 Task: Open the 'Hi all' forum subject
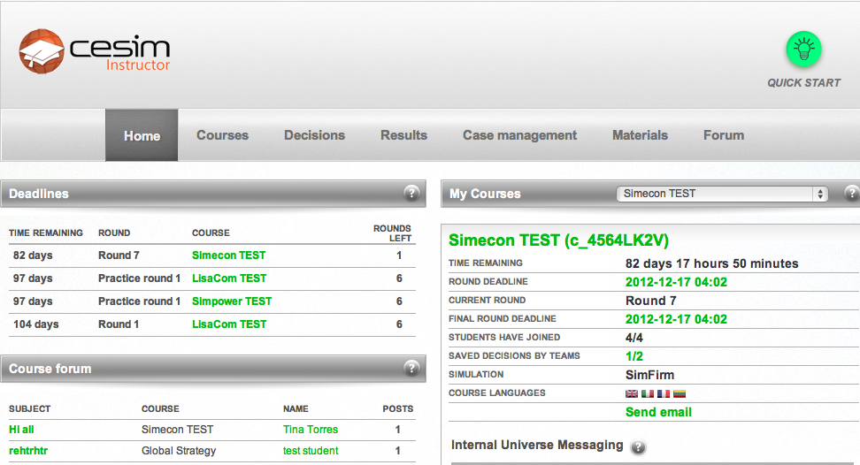tap(21, 430)
